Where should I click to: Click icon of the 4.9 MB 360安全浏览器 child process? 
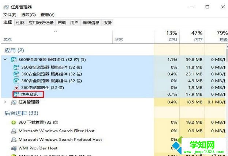[x=16, y=81]
